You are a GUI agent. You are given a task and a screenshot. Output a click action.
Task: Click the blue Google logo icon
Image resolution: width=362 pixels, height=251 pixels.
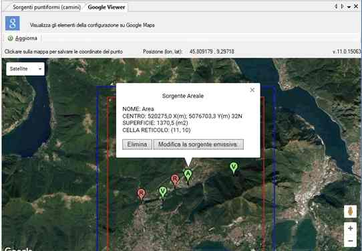pos(13,23)
